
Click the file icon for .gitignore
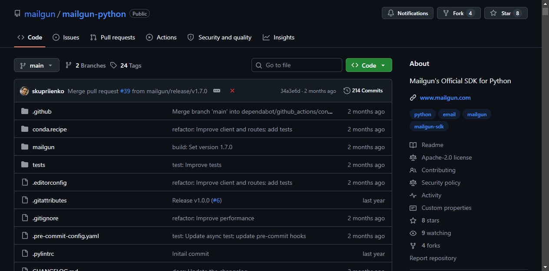click(x=25, y=218)
